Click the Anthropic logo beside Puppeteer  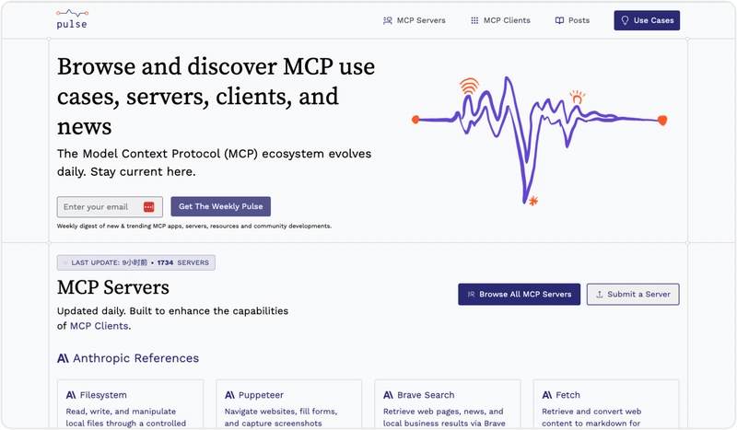[230, 395]
